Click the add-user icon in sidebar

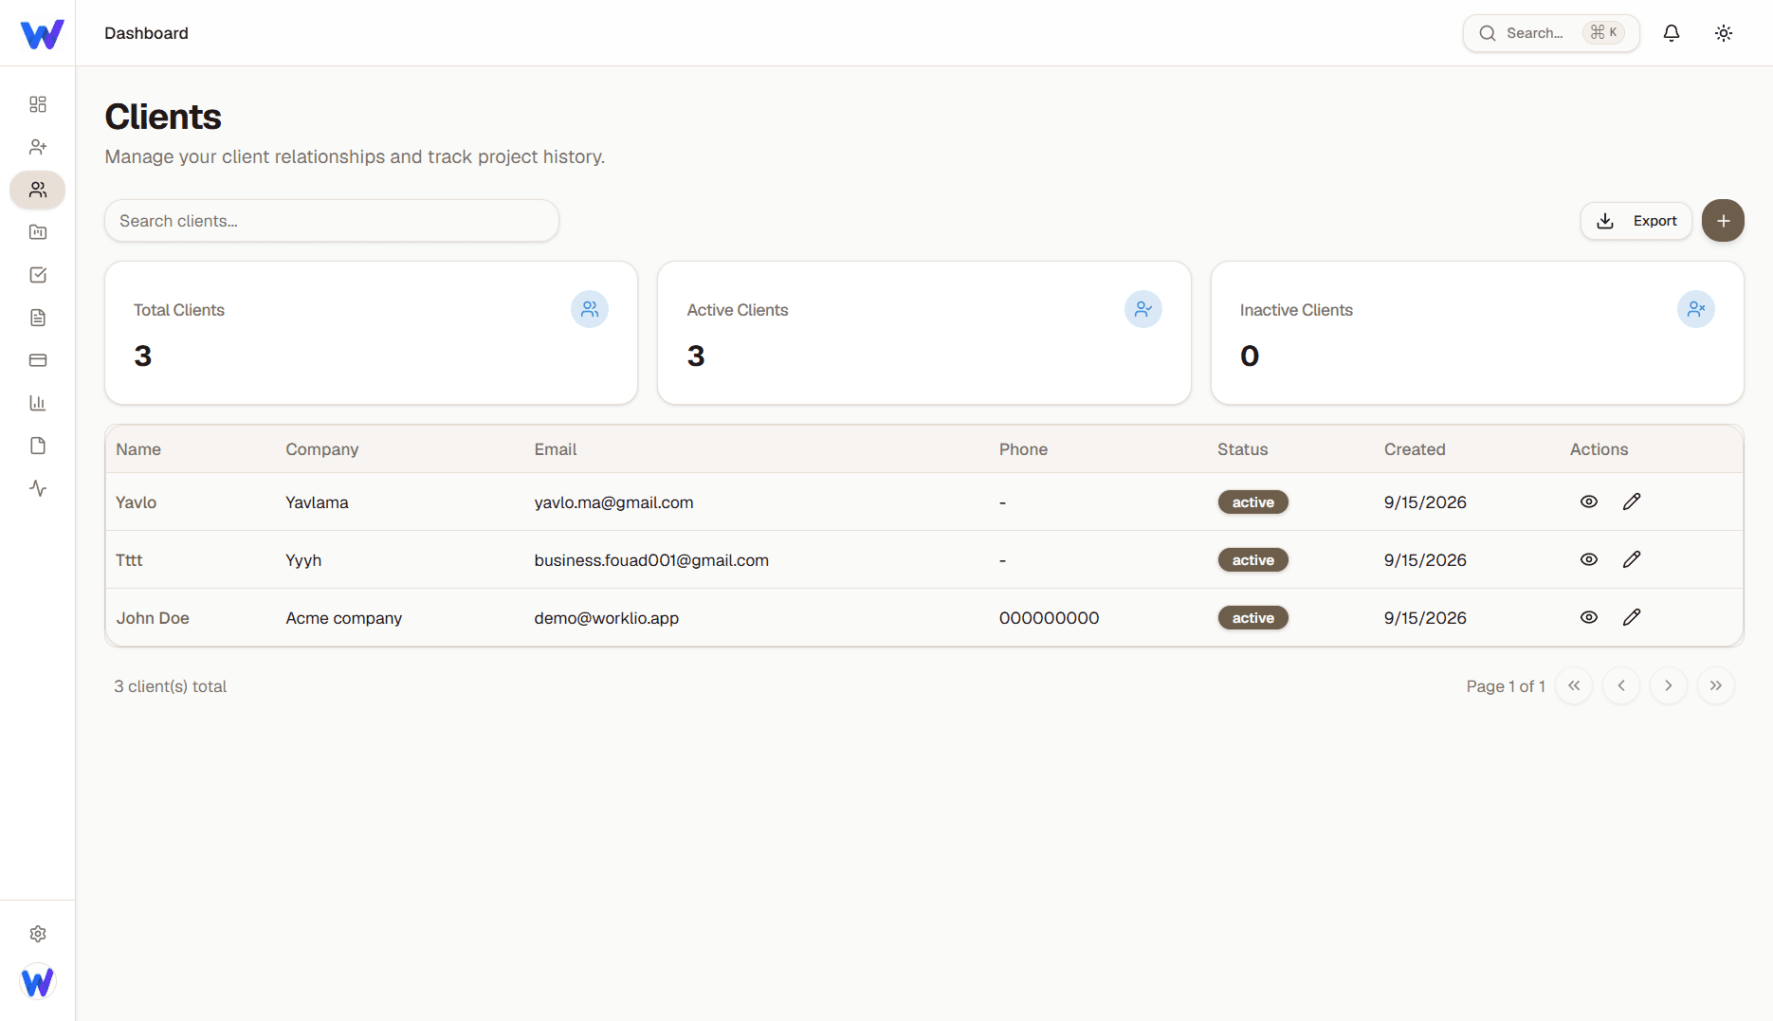38,147
